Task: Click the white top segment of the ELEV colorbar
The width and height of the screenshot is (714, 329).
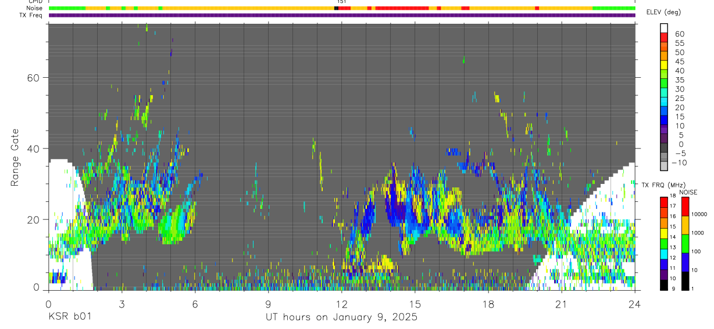Action: 664,28
